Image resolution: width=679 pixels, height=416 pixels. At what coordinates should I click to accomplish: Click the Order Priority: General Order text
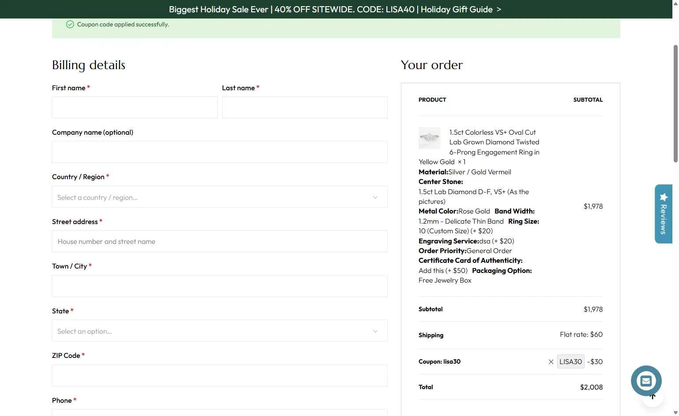(465, 250)
